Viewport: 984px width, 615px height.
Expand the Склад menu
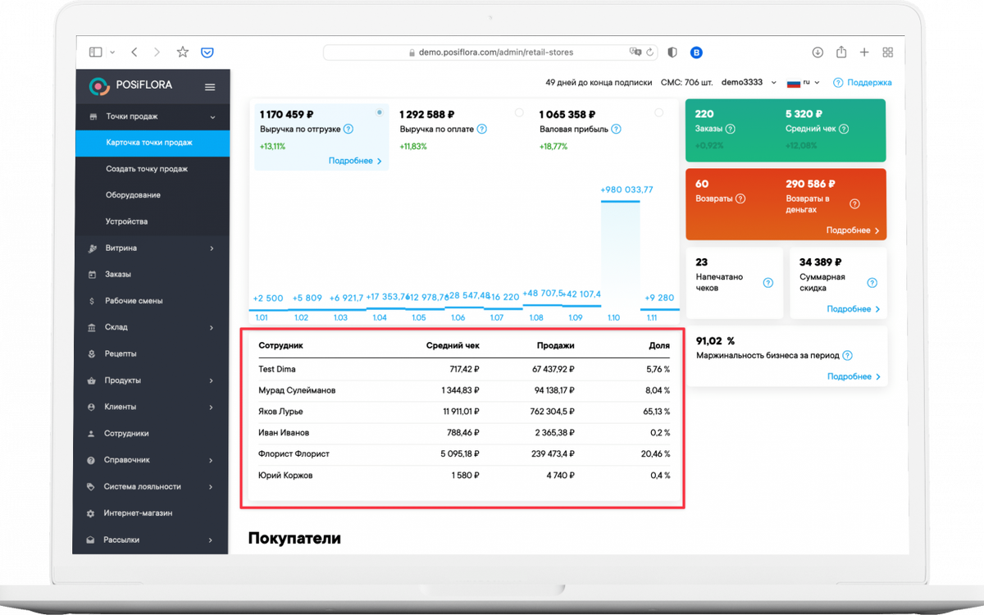(212, 327)
